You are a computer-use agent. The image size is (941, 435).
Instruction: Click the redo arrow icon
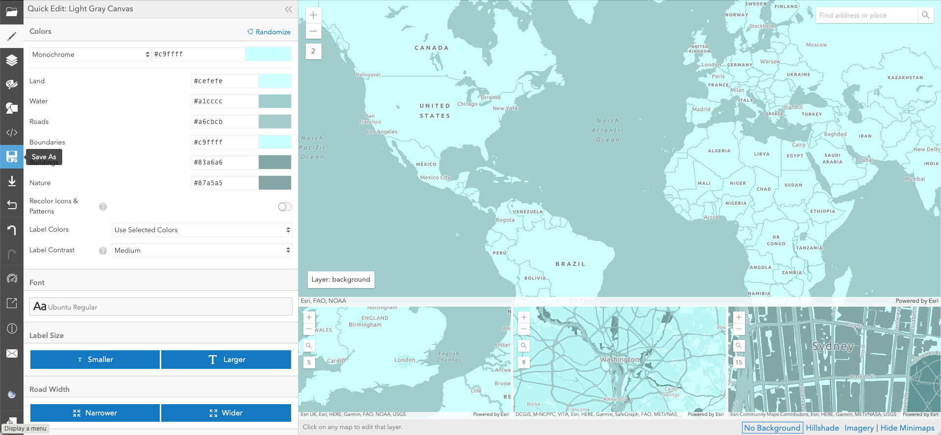[x=12, y=254]
